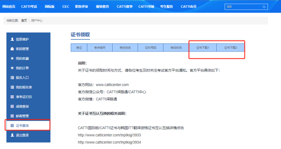Click the search magnifier icon
This screenshot has height=149, width=281.
coord(264,7)
